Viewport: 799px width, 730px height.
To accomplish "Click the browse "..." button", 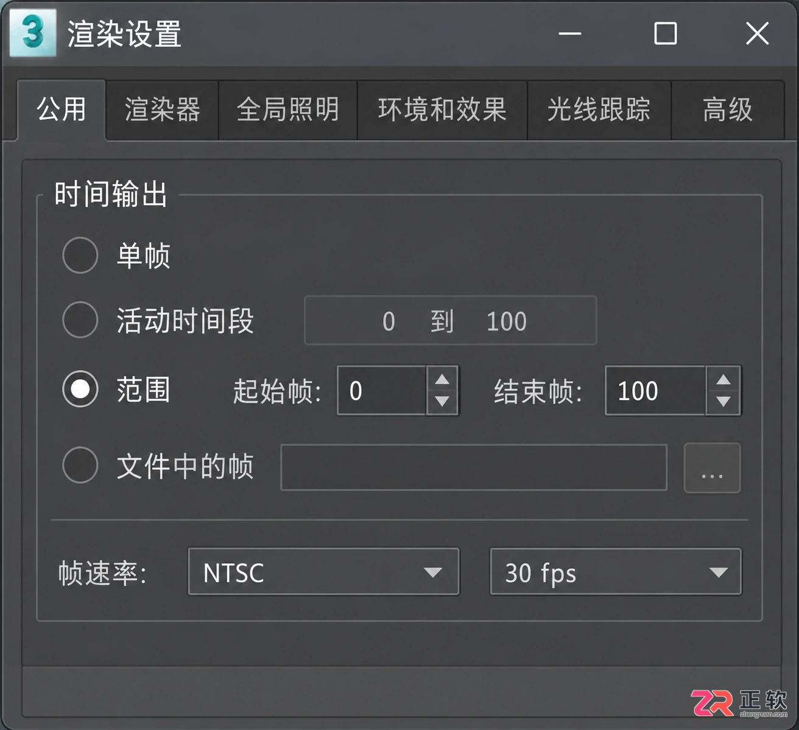I will coord(713,468).
